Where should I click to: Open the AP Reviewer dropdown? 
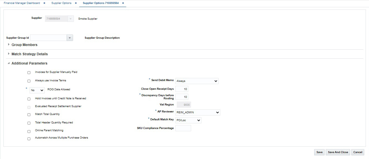(198, 112)
